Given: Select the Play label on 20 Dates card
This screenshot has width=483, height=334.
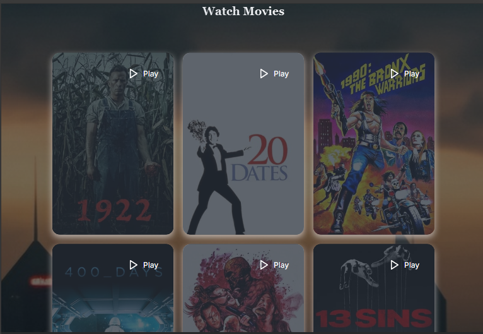Looking at the screenshot, I should pos(281,74).
